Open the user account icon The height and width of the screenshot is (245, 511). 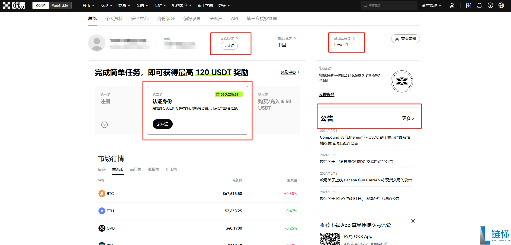tap(452, 5)
